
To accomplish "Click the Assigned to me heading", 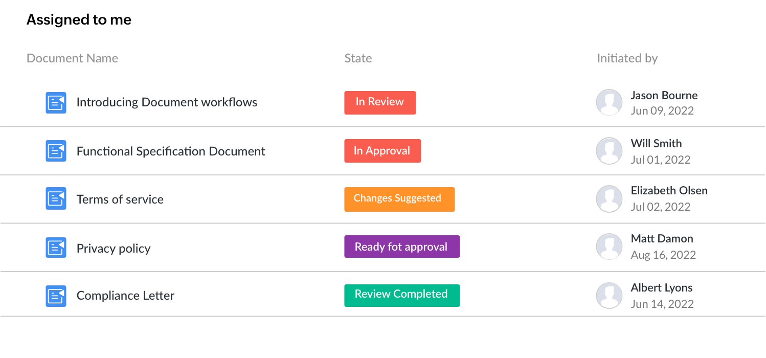I will tap(79, 19).
